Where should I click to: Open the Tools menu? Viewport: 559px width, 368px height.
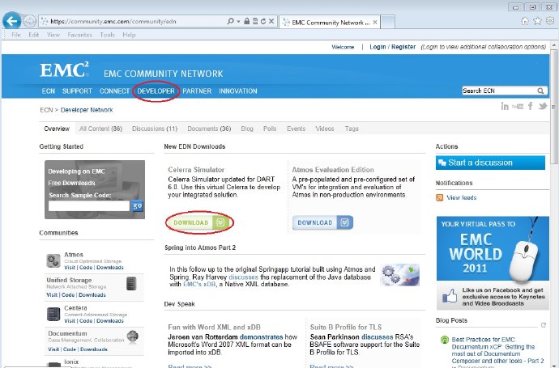pos(107,35)
